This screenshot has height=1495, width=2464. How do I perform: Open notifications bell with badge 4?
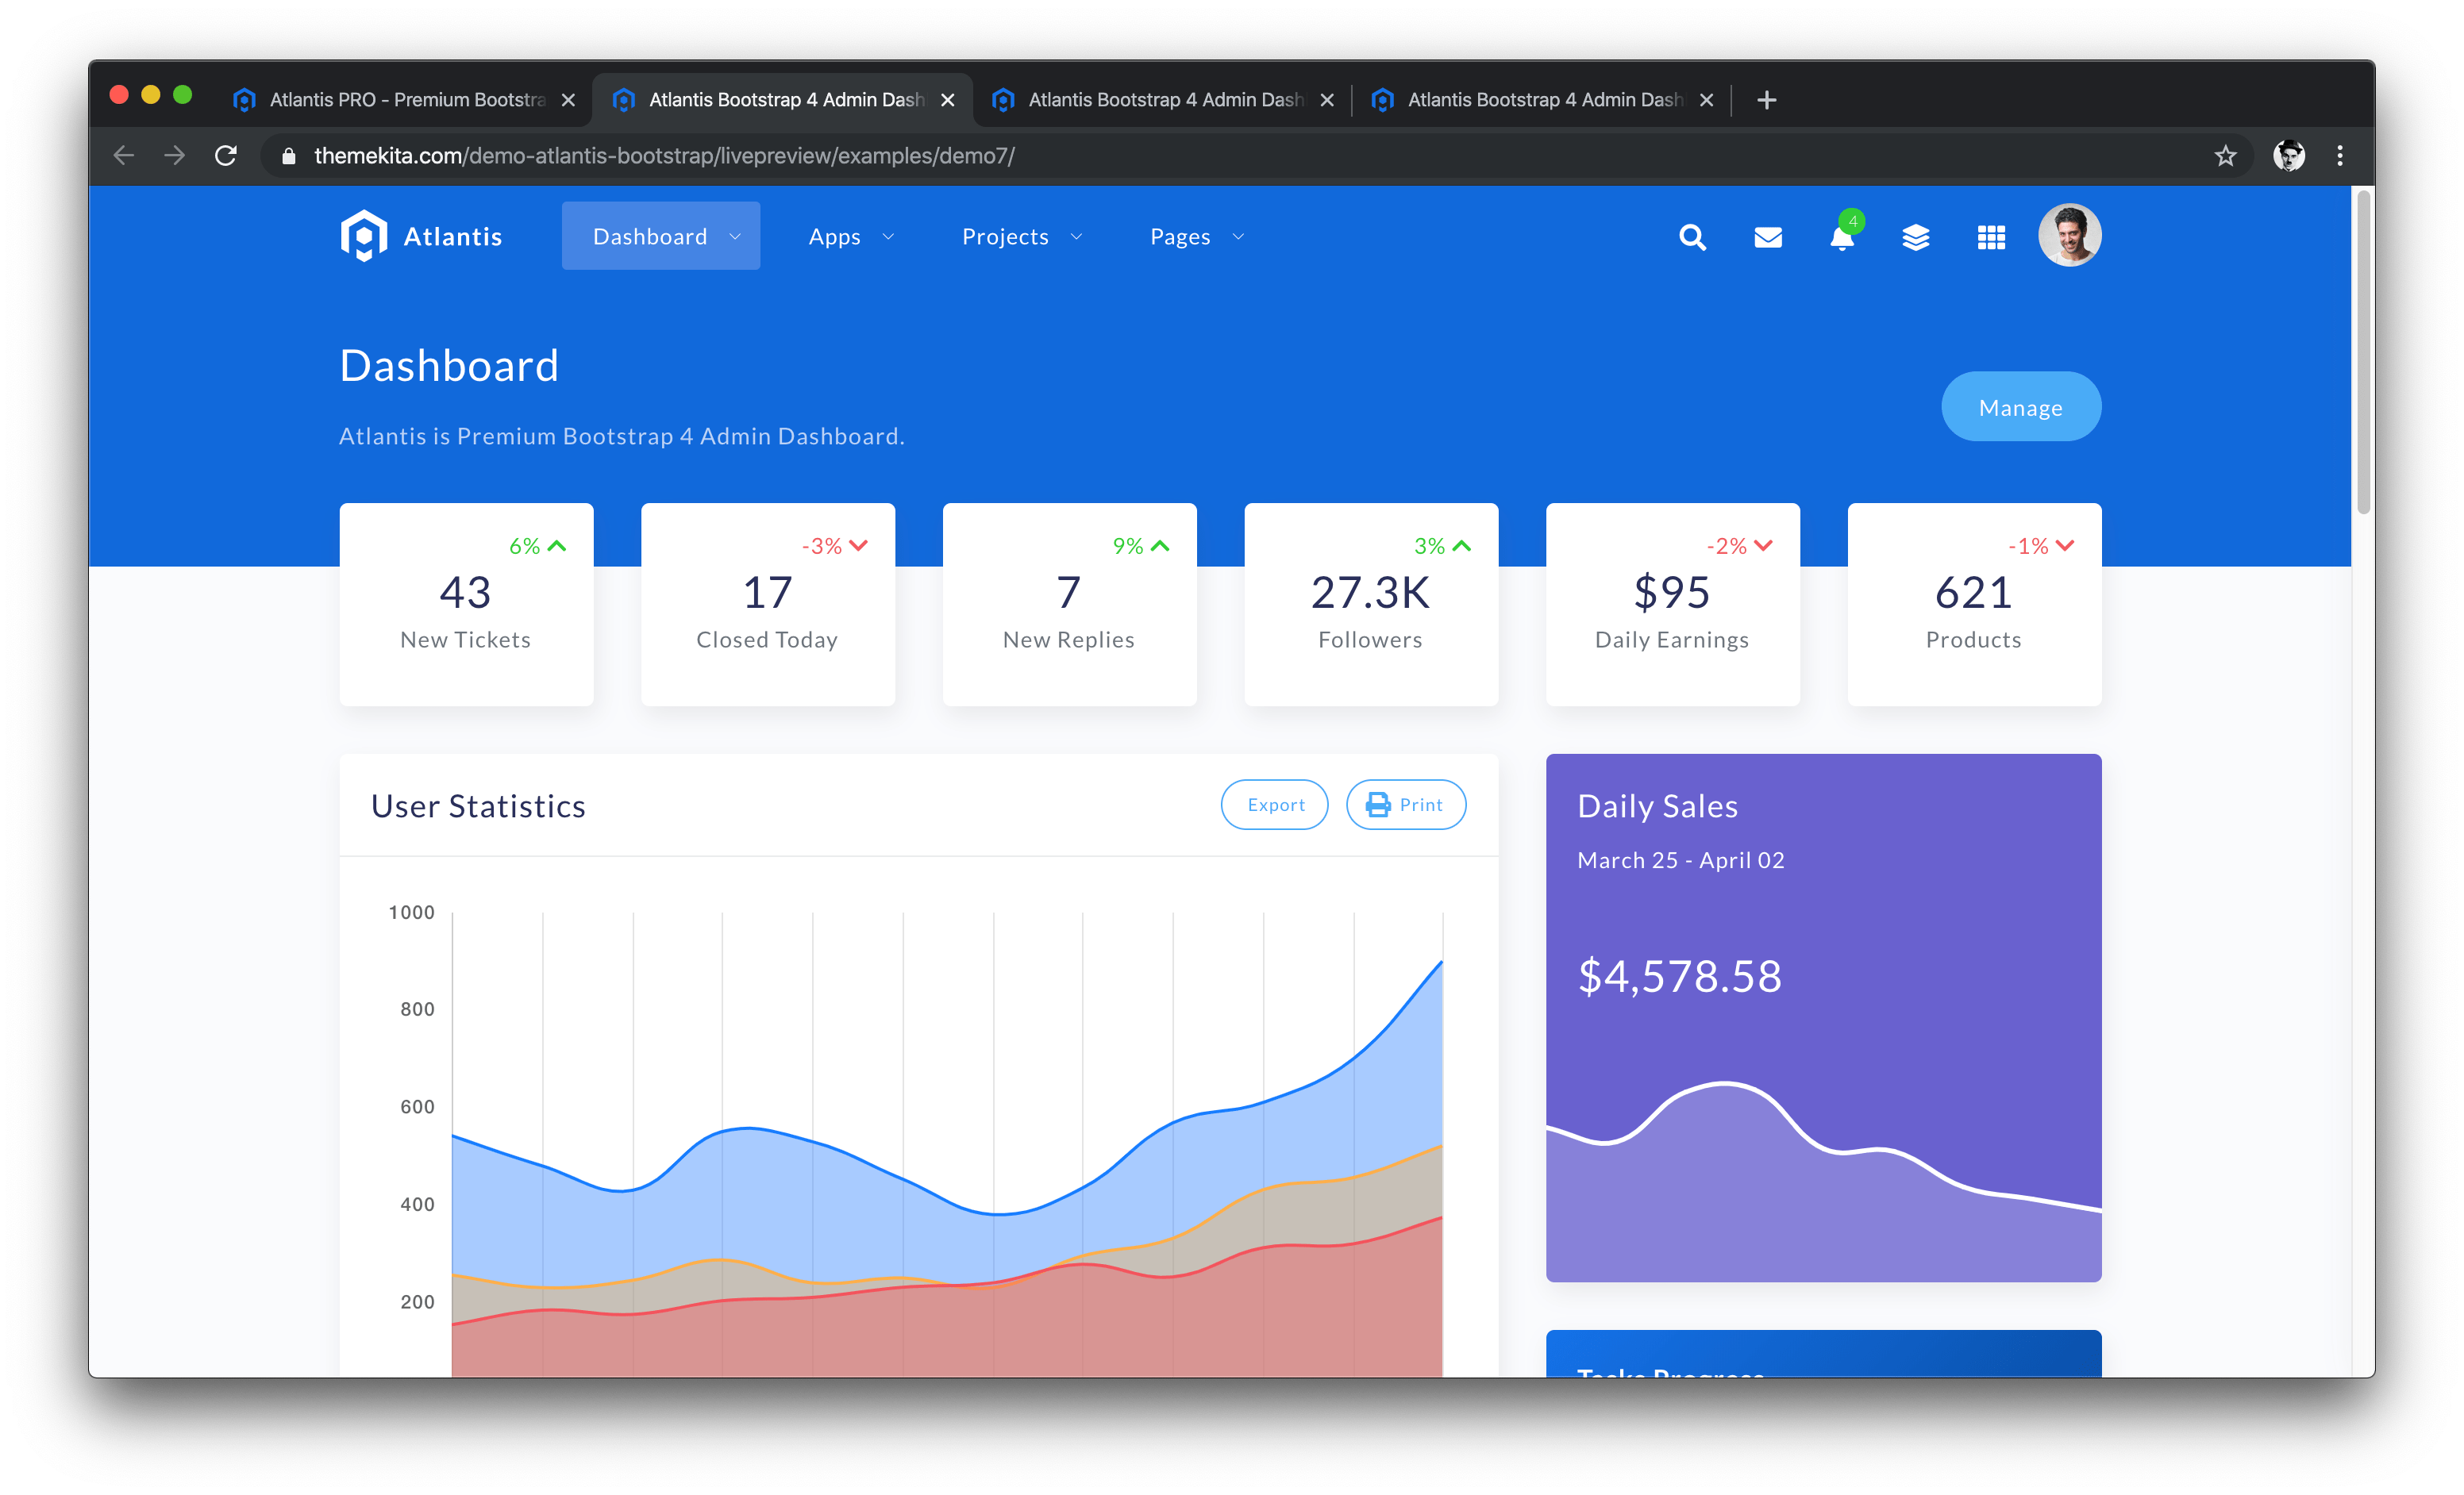(1841, 238)
